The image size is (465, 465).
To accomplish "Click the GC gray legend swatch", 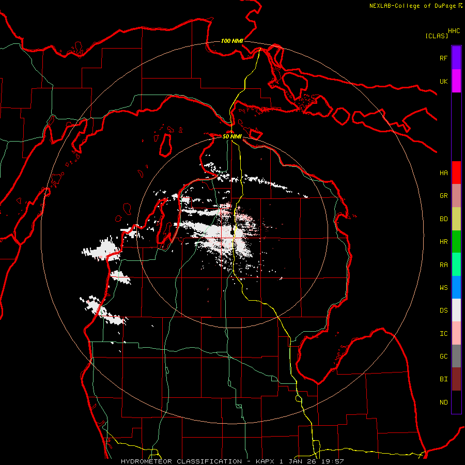I will 456,356.
